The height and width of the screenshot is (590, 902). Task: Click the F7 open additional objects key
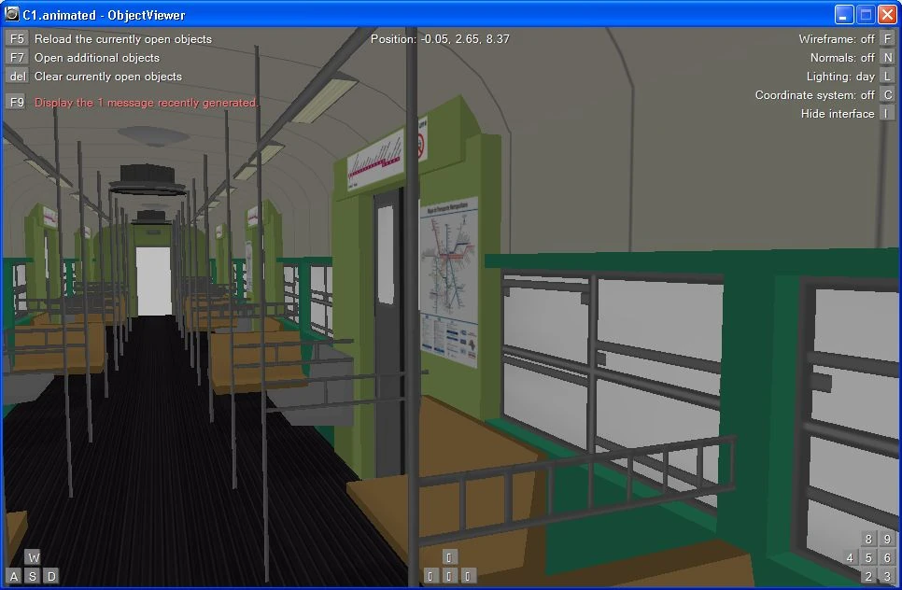point(17,58)
